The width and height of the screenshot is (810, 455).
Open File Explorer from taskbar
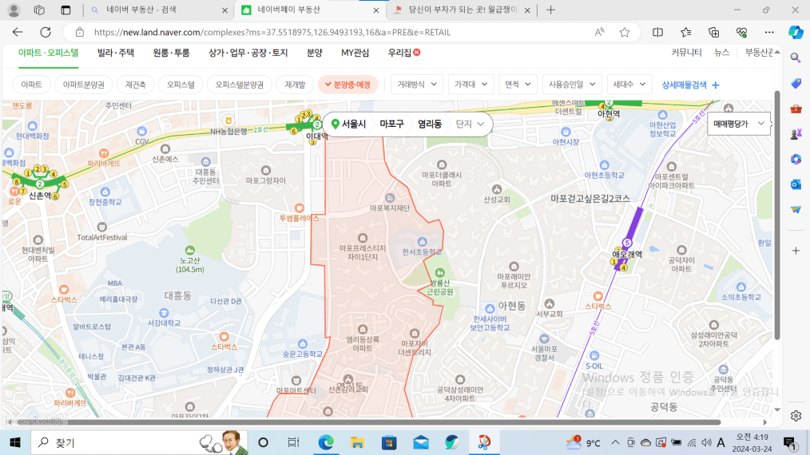coord(357,442)
